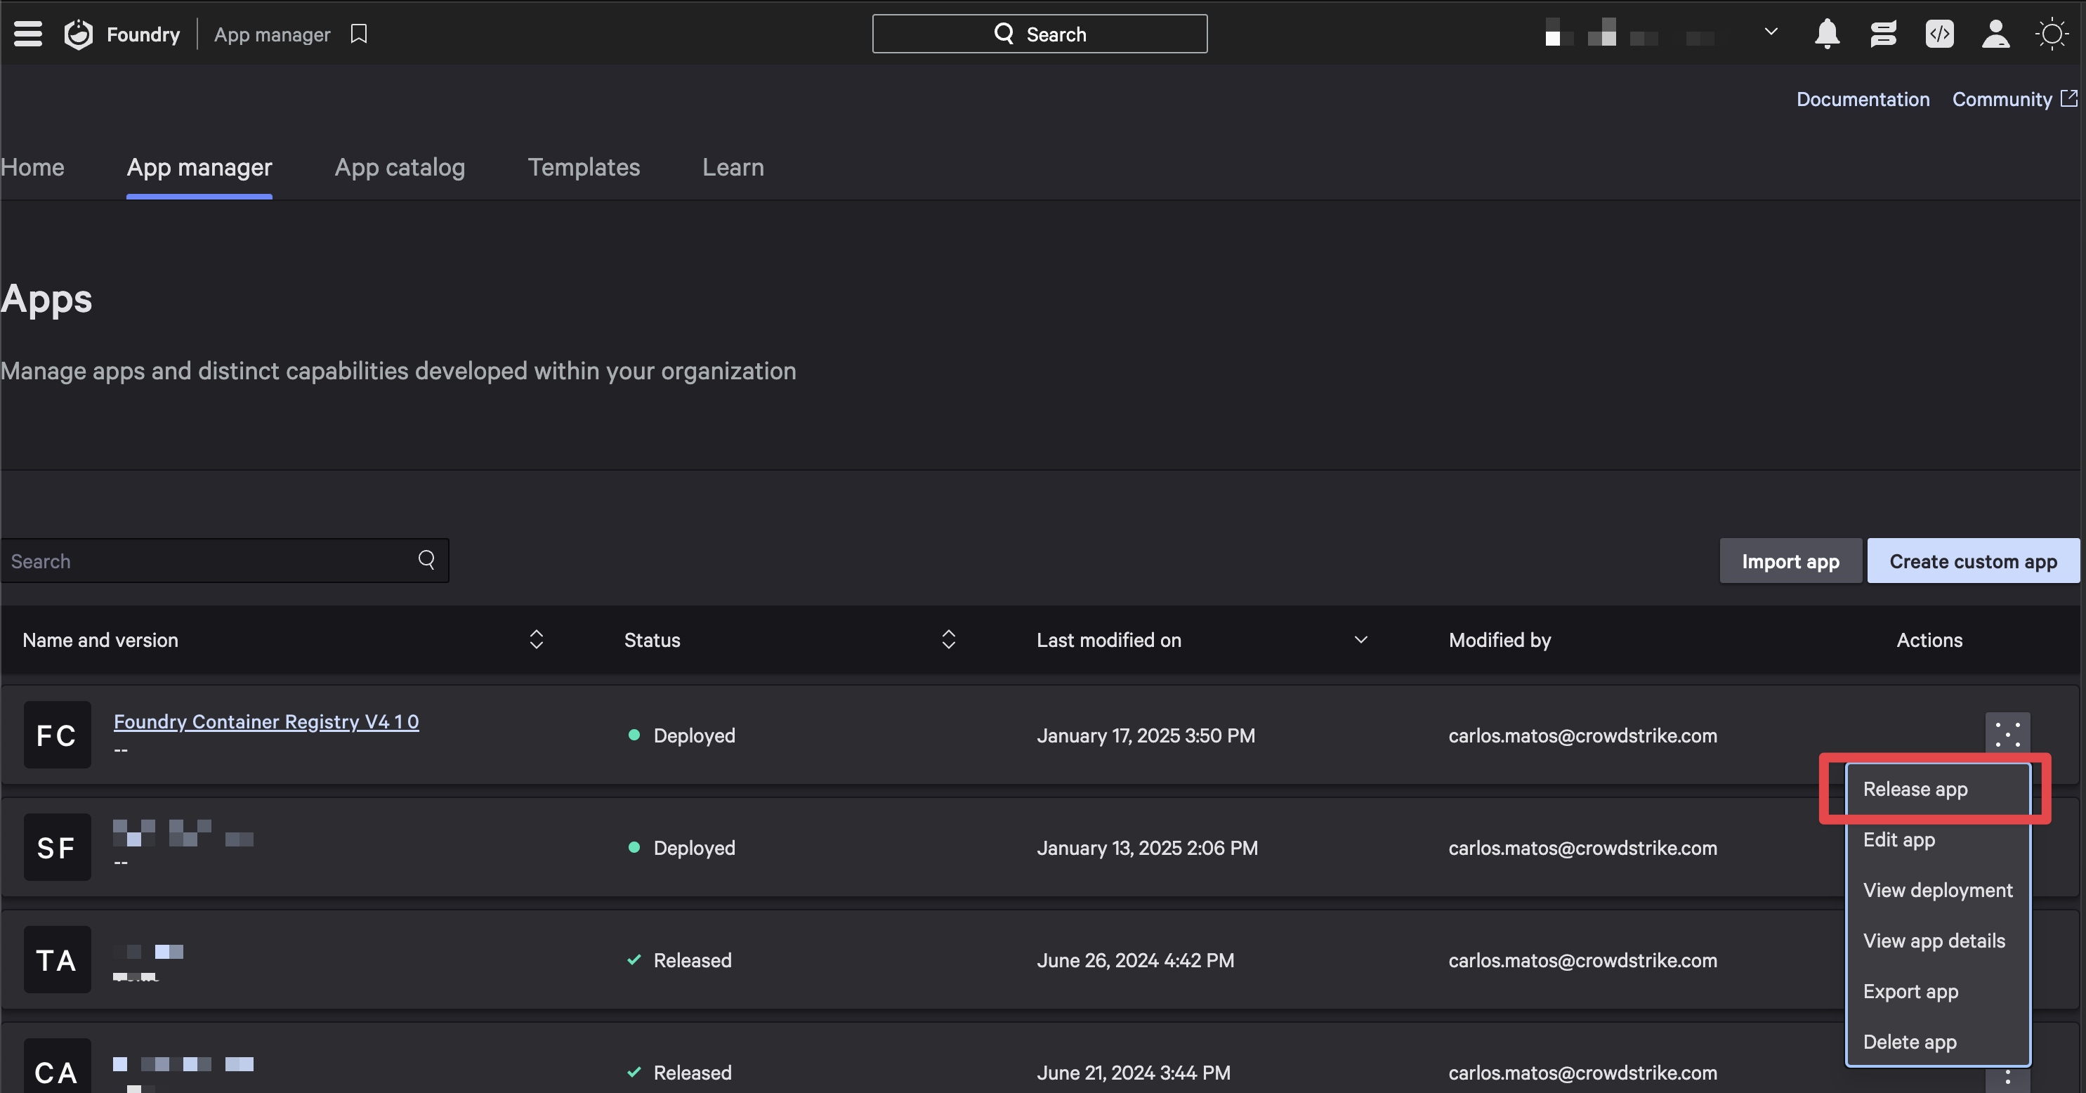Viewport: 2086px width, 1093px height.
Task: Click the June 26, 2024 4:42 PM cell
Action: [x=1135, y=960]
